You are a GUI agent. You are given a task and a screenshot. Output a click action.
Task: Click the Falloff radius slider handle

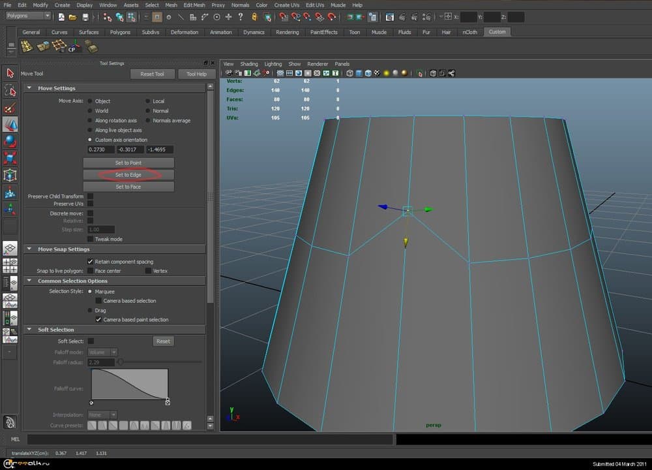tap(121, 362)
